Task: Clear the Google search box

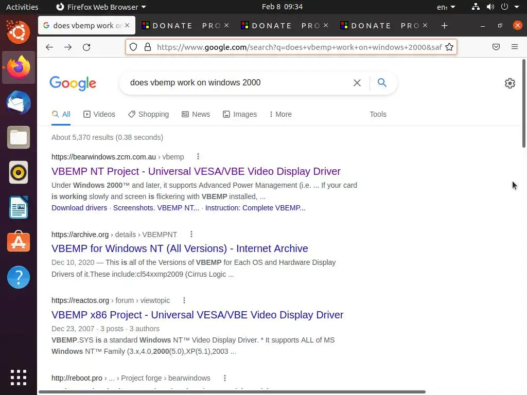Action: tap(357, 83)
